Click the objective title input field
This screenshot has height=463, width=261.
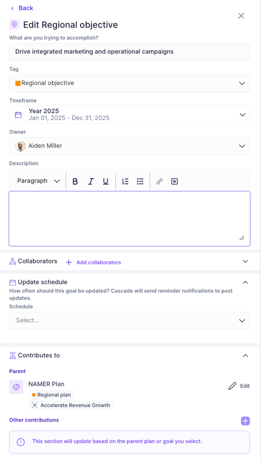coord(130,52)
